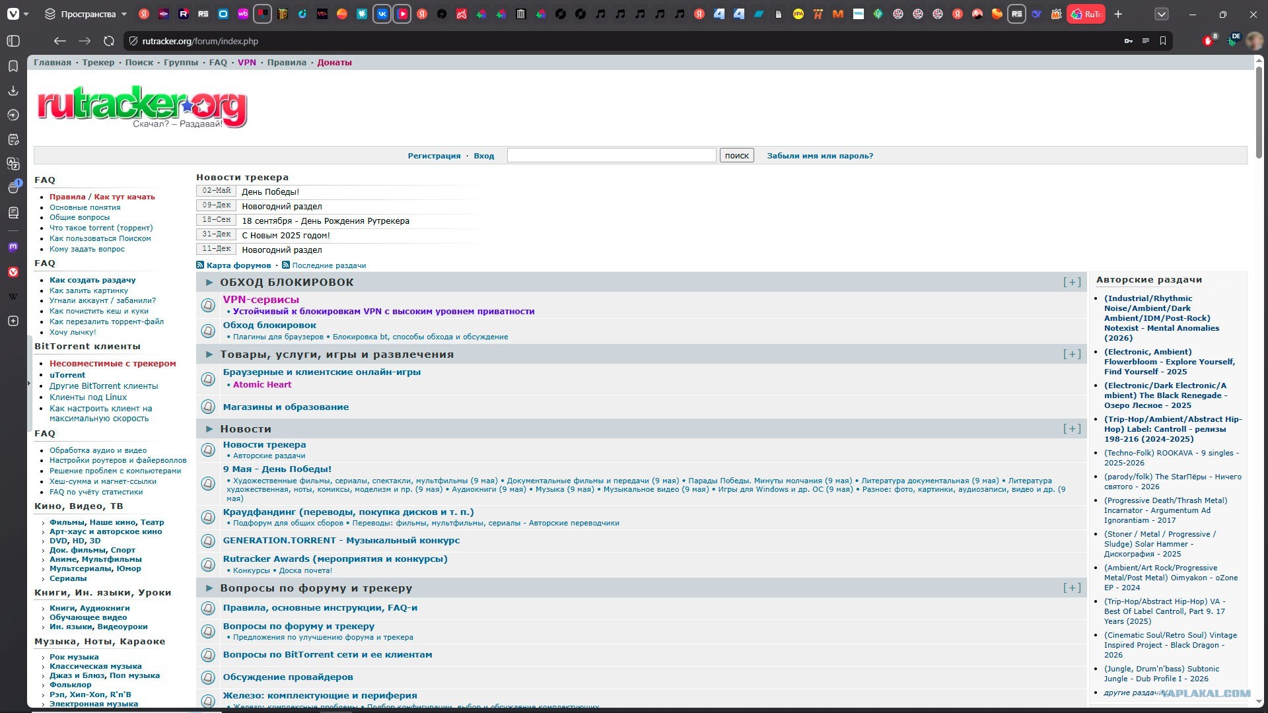Open the Mastodon web panel
The image size is (1268, 713).
pyautogui.click(x=13, y=247)
